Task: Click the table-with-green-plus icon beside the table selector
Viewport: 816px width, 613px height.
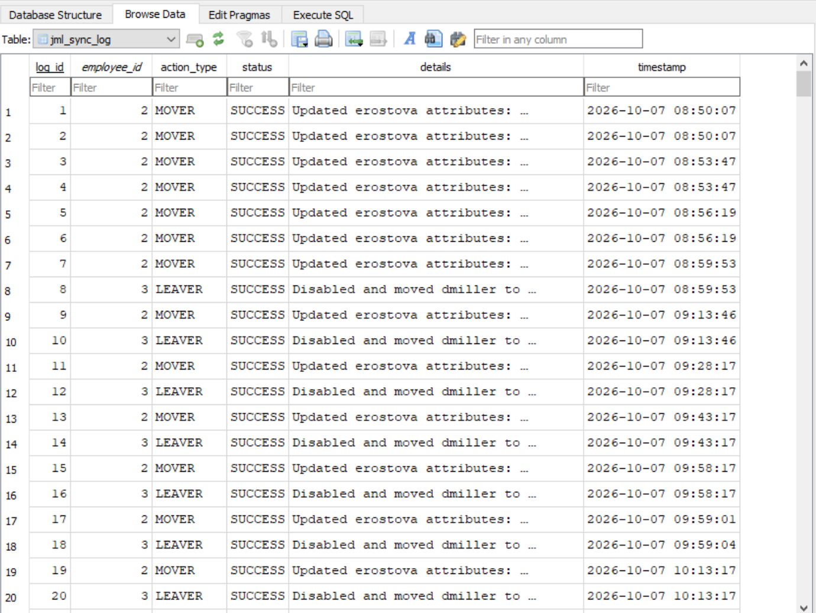Action: pyautogui.click(x=195, y=40)
